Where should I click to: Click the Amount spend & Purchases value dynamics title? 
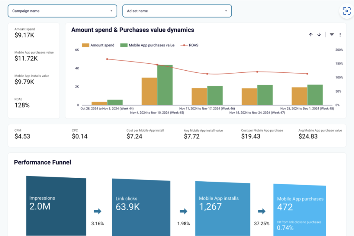pos(133,30)
